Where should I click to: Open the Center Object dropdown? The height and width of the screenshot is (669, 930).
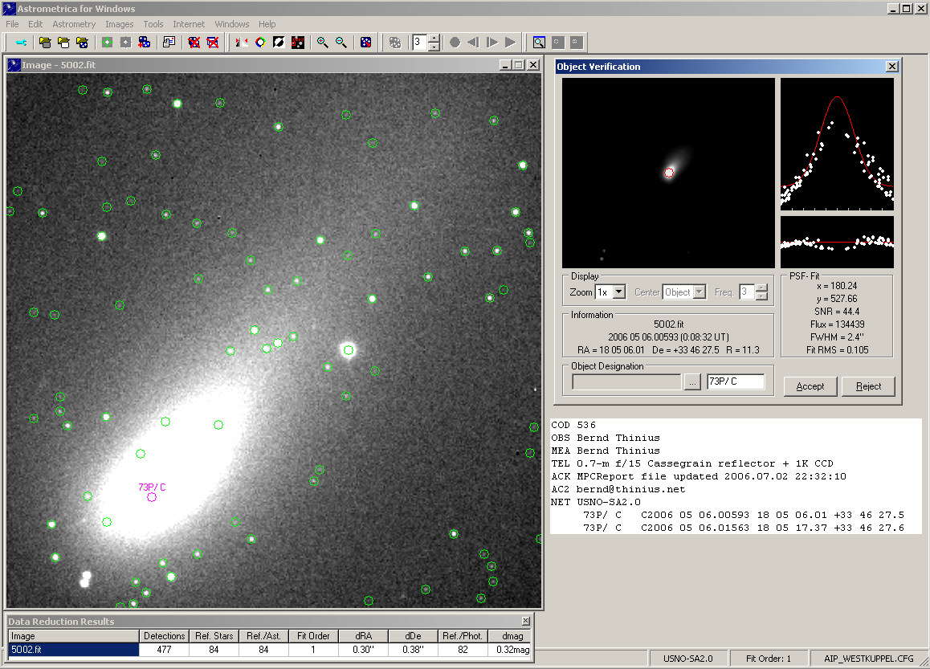coord(699,292)
